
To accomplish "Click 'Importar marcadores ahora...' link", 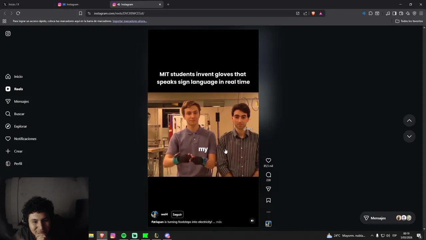I will point(130,21).
